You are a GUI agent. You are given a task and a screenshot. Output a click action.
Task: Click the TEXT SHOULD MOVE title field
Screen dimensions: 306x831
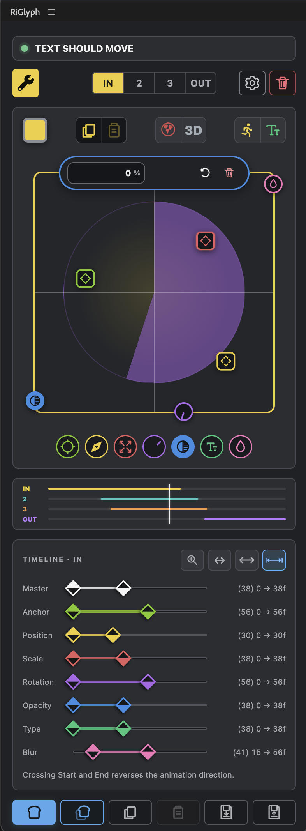tap(154, 48)
